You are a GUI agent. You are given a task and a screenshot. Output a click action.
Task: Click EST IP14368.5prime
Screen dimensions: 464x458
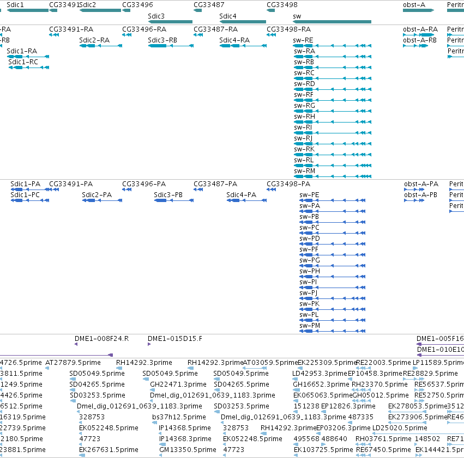(160, 433)
